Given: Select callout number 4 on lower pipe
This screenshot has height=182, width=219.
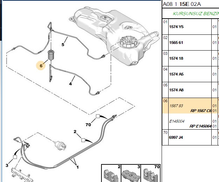Looking at the screenshot, I should [x=70, y=84].
